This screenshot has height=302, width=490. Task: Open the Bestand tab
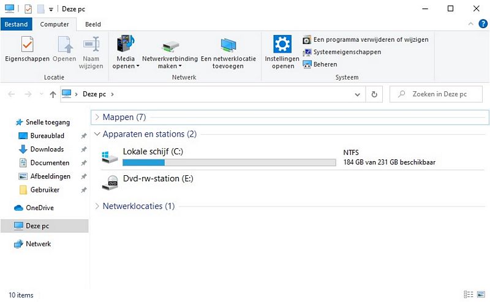pos(17,25)
